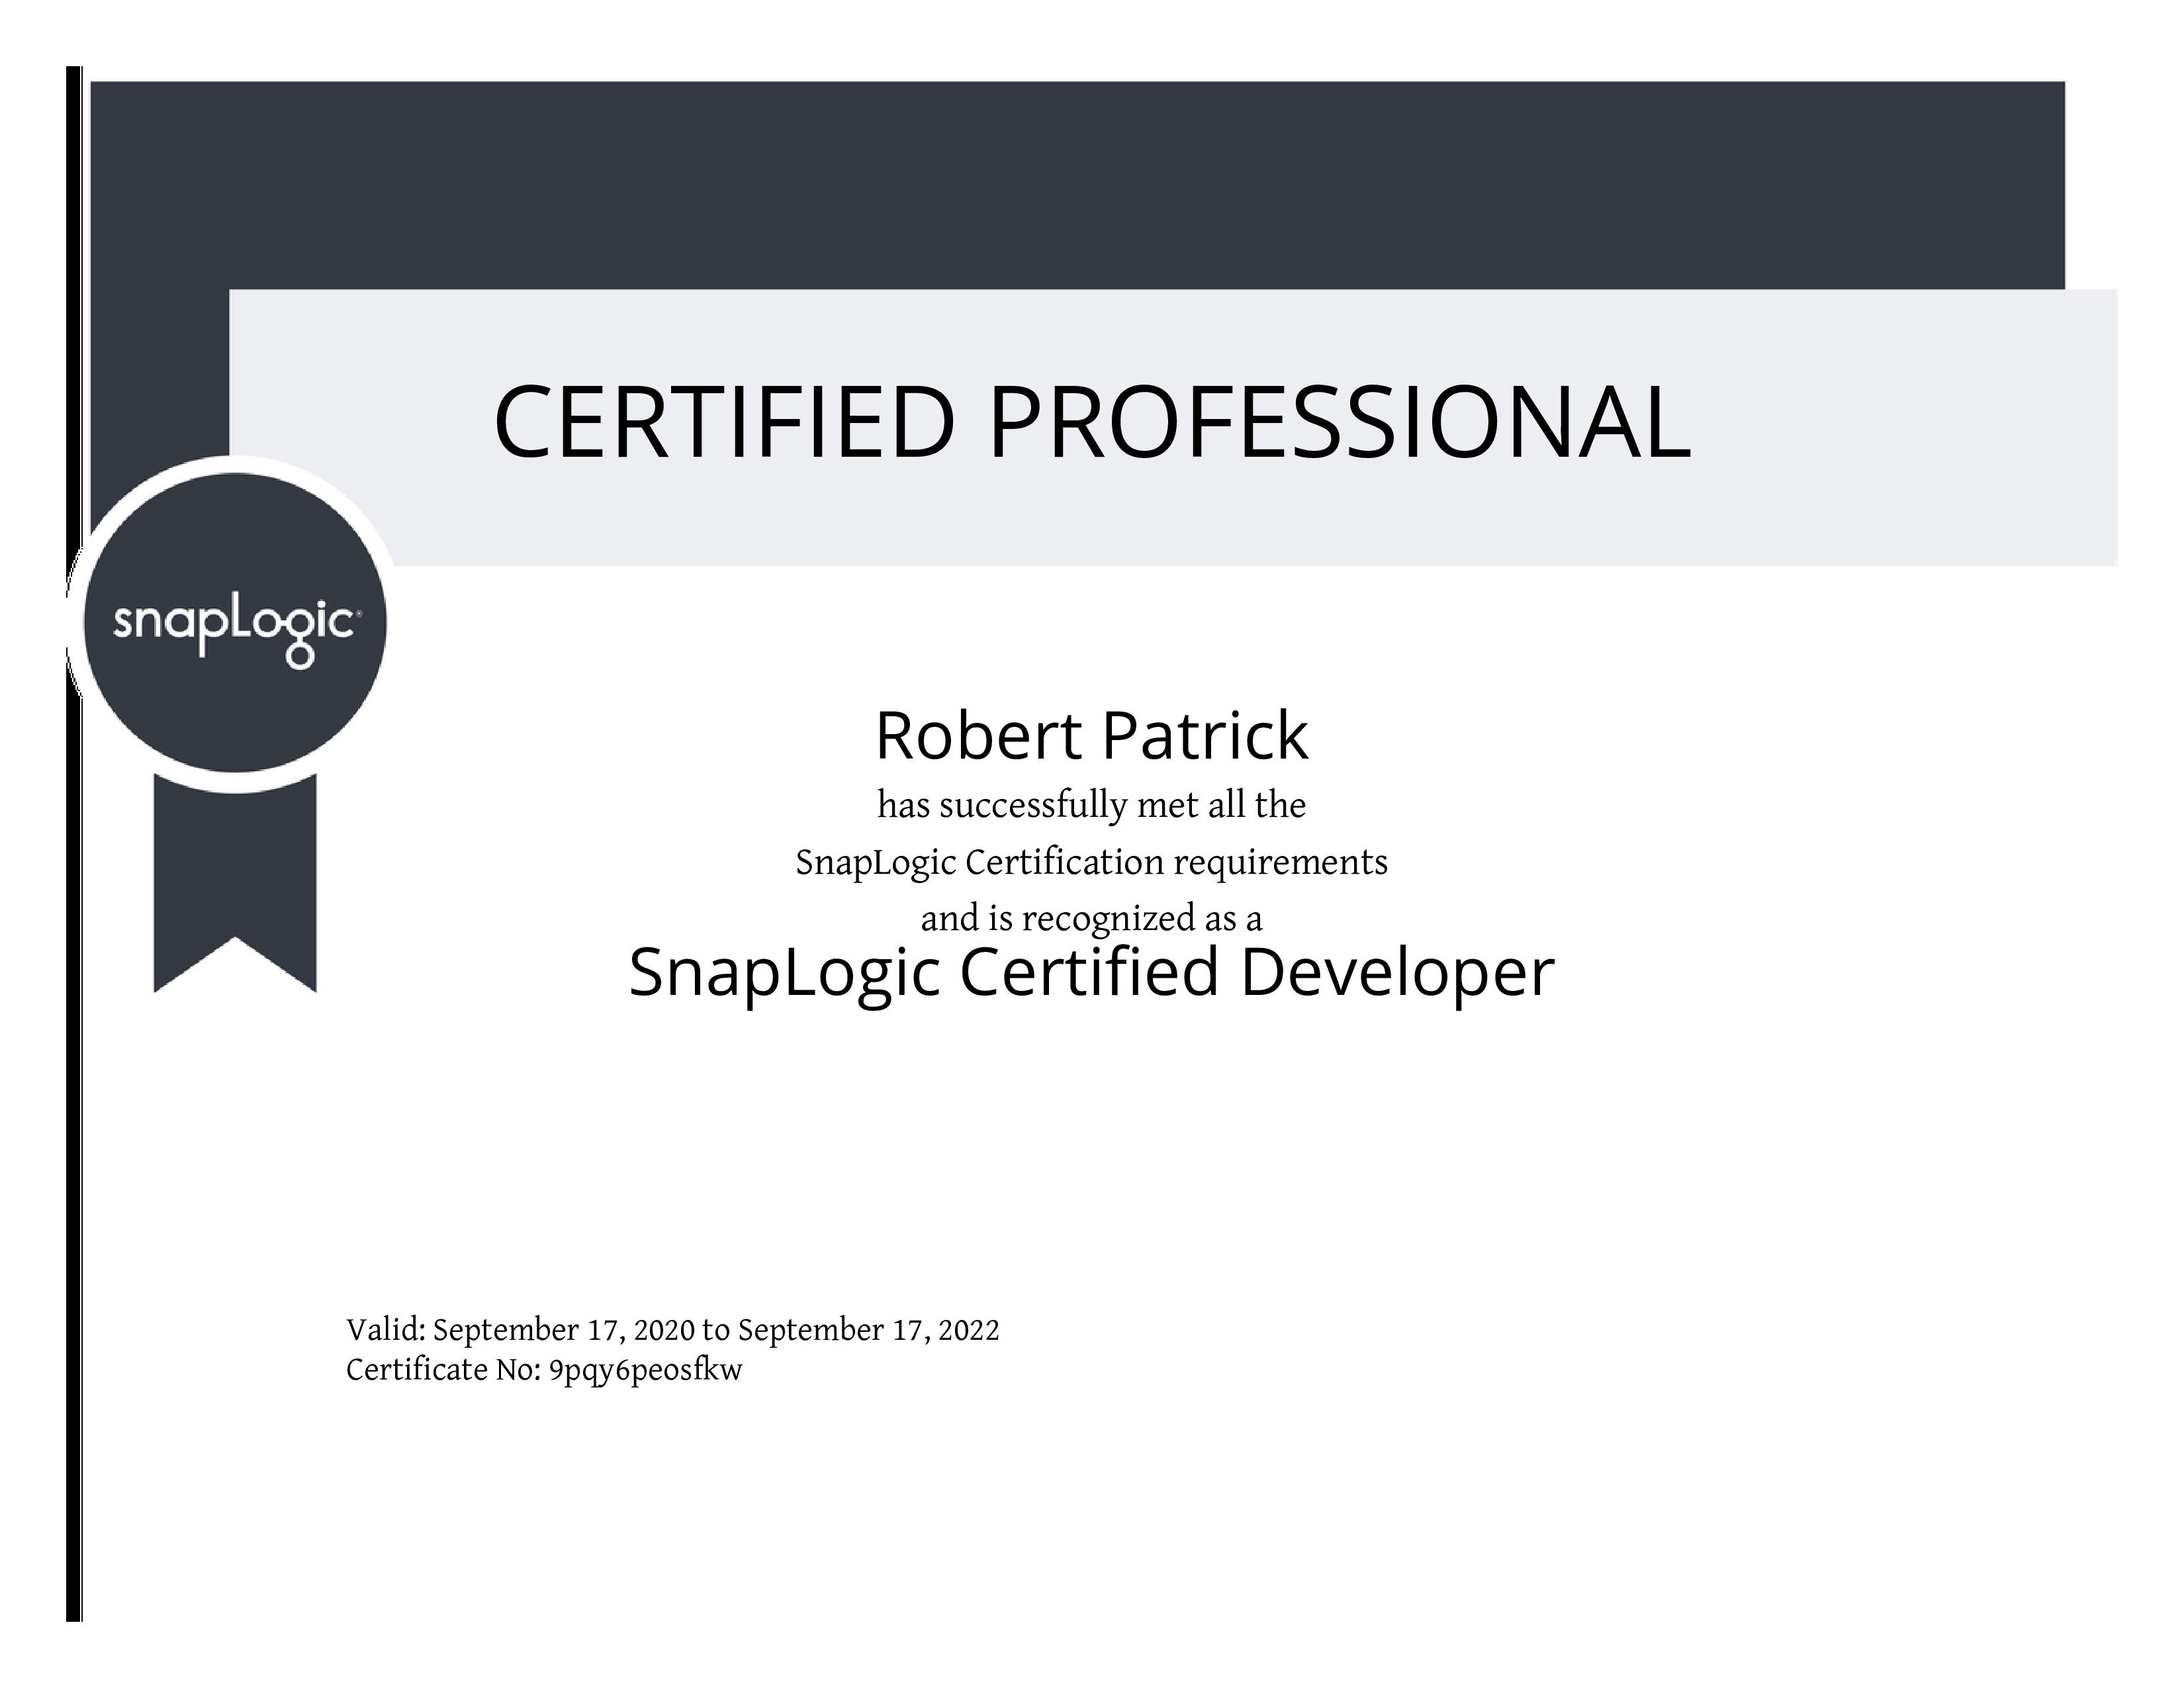Click "SnapLogic Certification requirements" line
Screen dimensions: 2184x1688
[x=1092, y=863]
